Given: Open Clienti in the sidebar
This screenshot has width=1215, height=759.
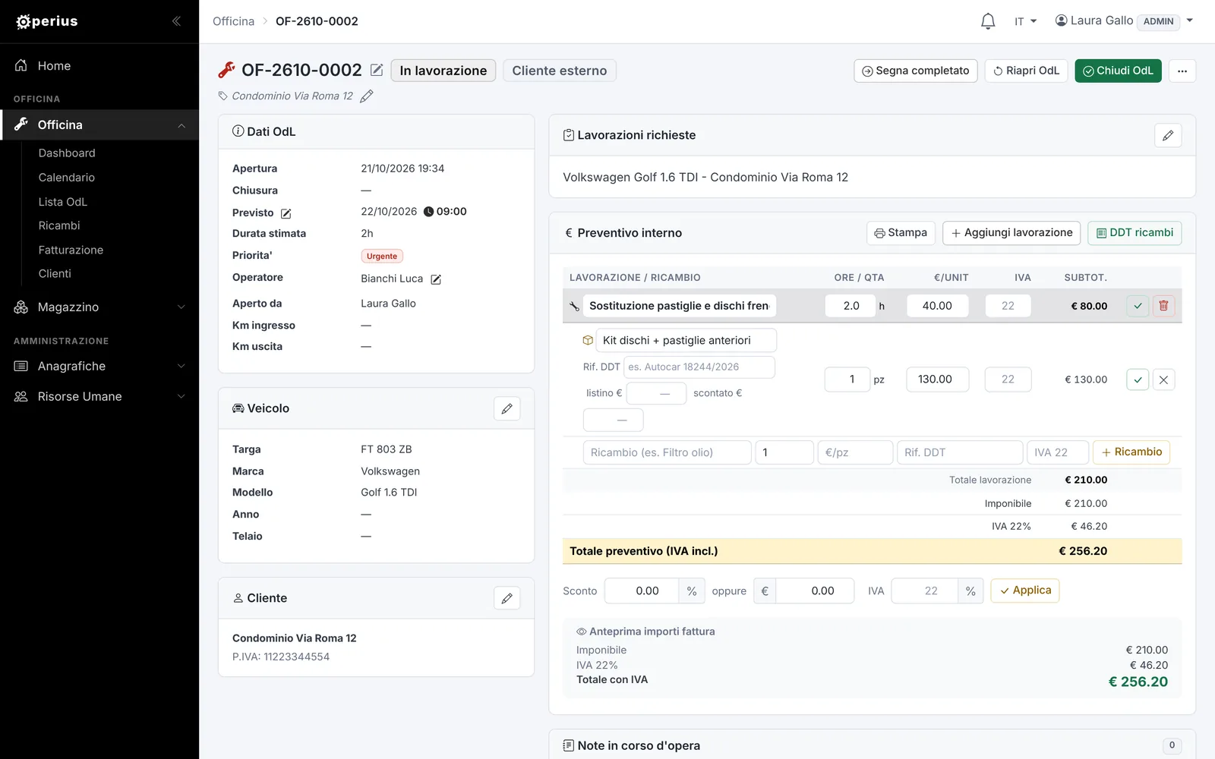Looking at the screenshot, I should [55, 274].
